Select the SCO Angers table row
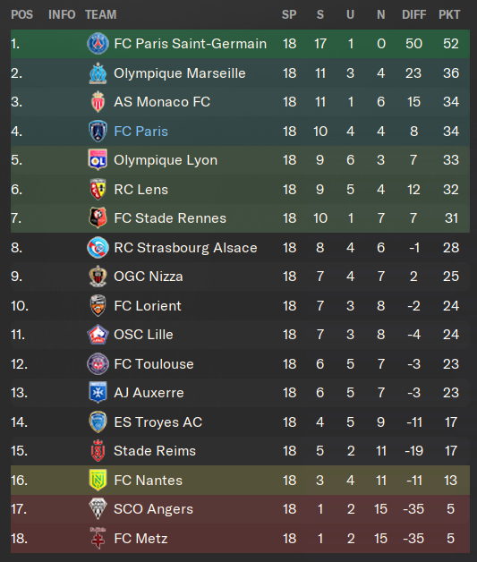 click(240, 509)
